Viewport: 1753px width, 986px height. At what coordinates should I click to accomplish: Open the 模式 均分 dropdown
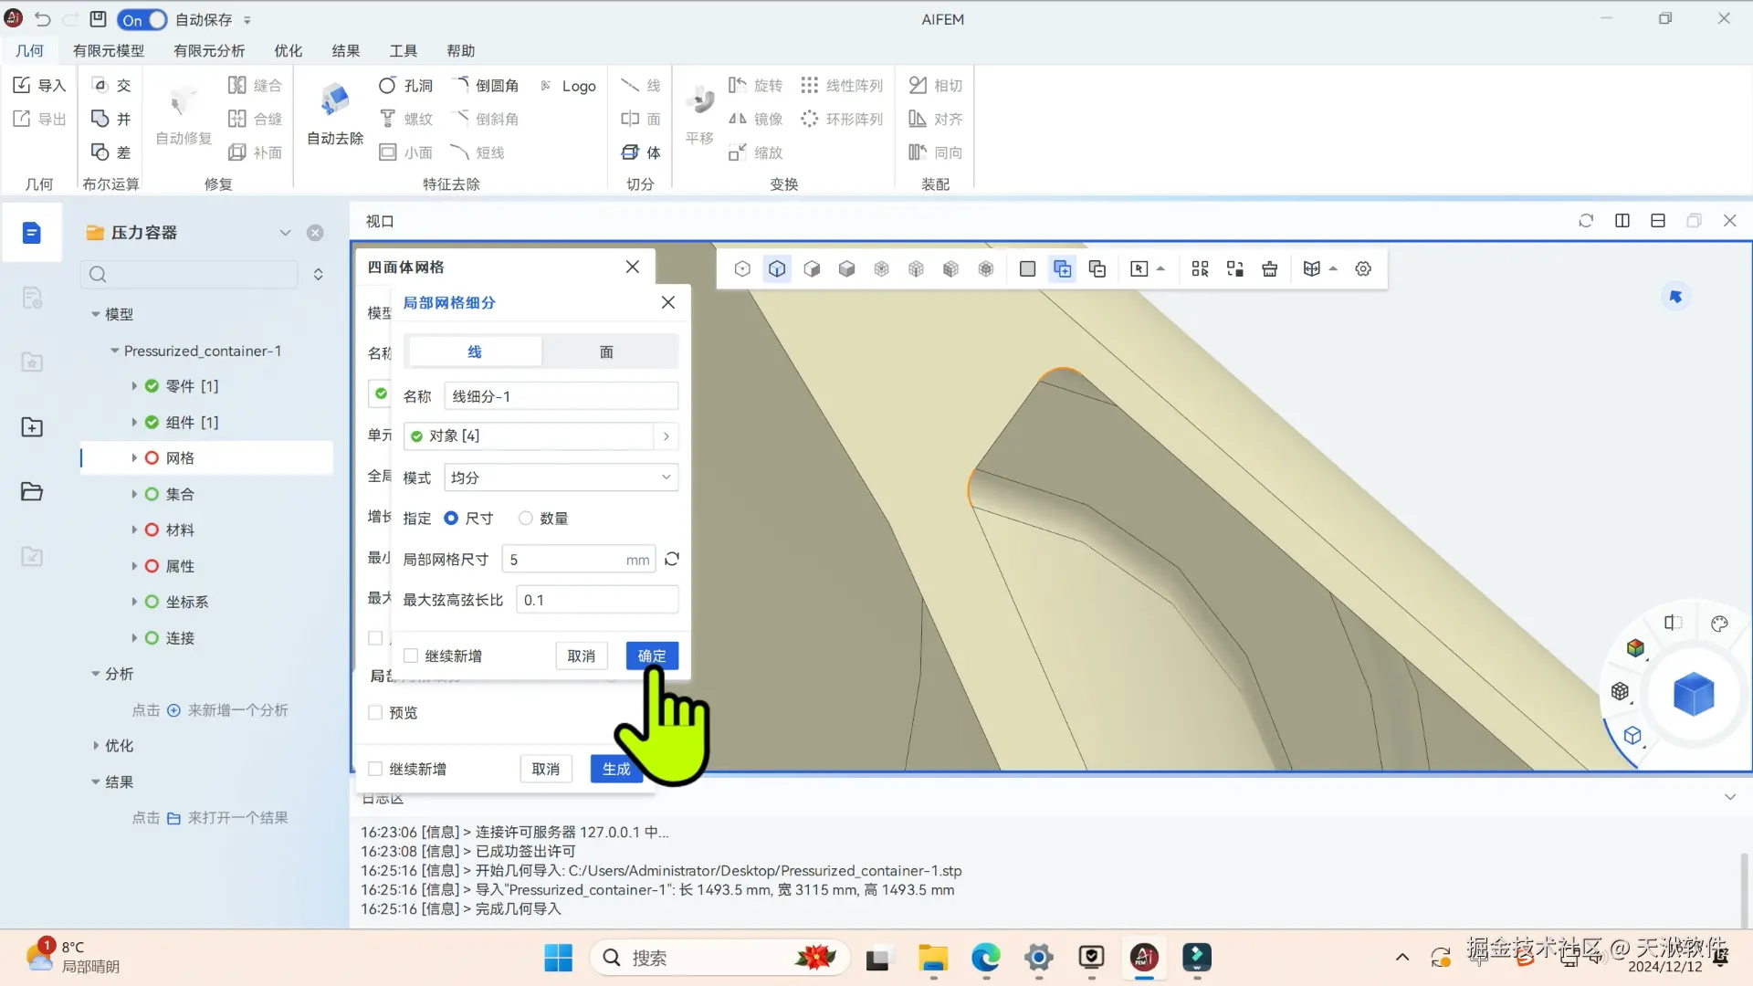pyautogui.click(x=561, y=477)
